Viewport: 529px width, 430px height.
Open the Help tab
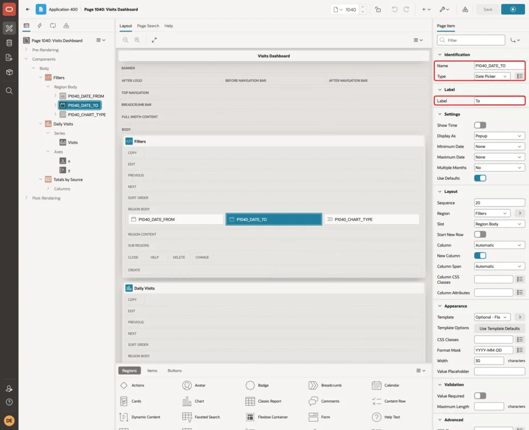pos(168,26)
